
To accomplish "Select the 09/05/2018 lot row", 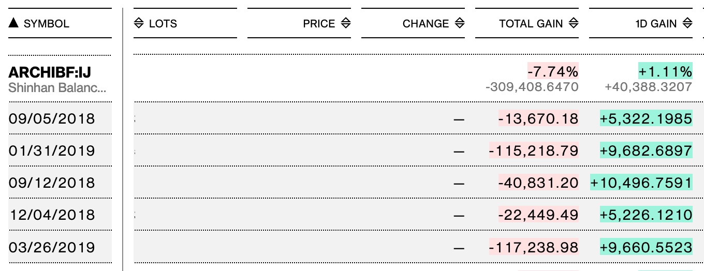I will [52, 119].
